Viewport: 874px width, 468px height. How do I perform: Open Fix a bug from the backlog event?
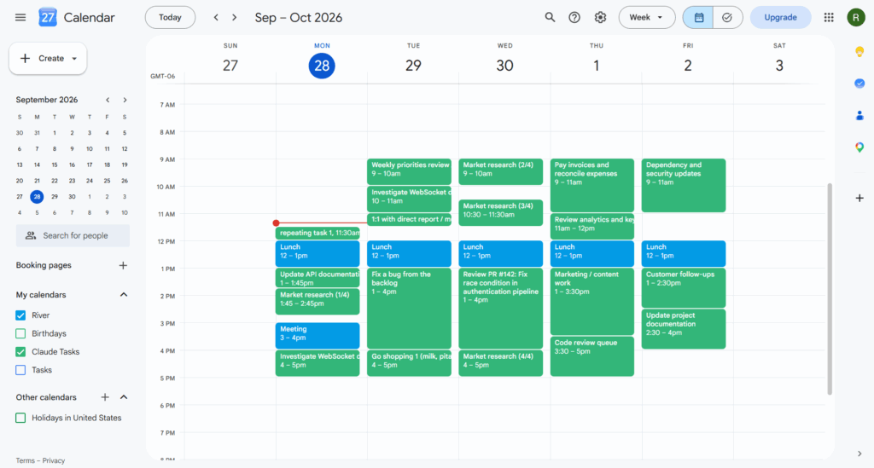point(409,309)
